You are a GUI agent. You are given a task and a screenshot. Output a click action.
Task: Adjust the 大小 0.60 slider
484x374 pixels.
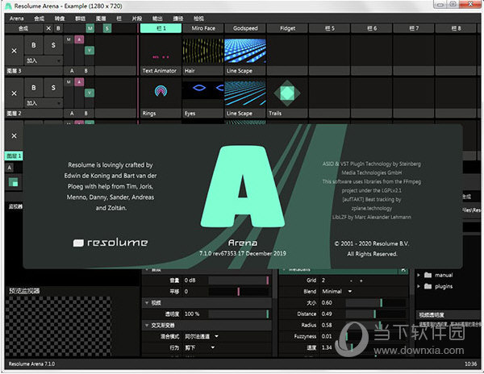(x=375, y=303)
